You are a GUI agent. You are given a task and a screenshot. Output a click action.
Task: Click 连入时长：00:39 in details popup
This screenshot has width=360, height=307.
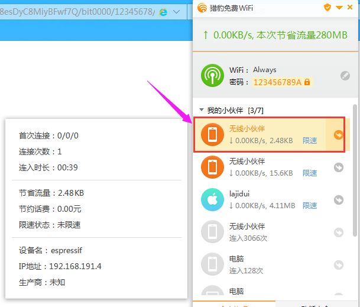click(48, 167)
